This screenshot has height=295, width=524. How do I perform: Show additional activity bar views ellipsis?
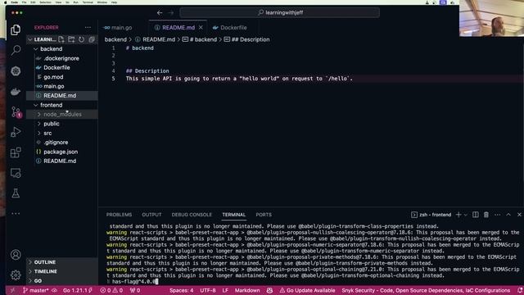[x=16, y=213]
